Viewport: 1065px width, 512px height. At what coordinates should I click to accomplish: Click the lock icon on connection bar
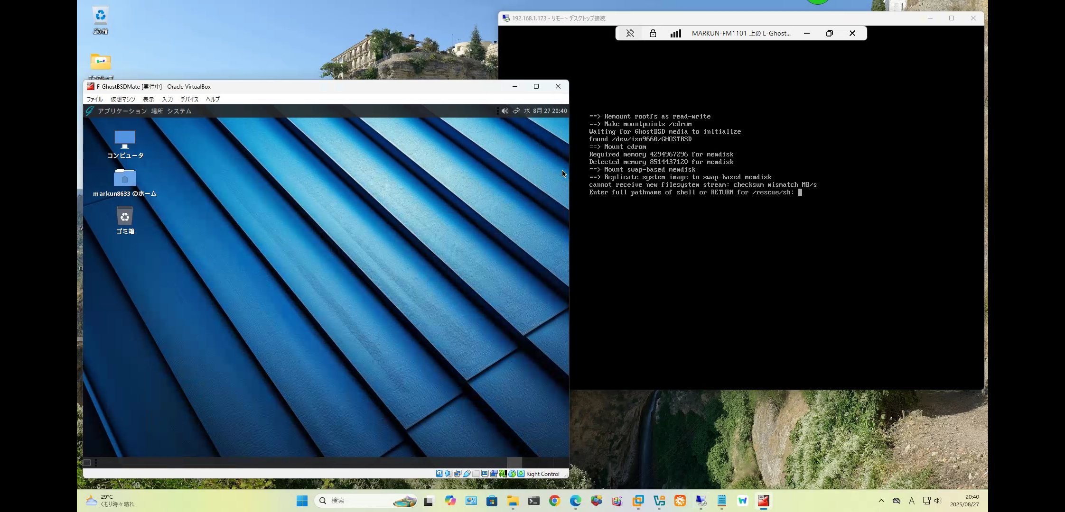tap(653, 33)
